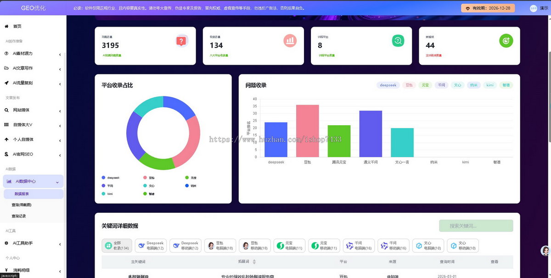Expand the 自媒体大V submenu arrow
This screenshot has height=278, width=551.
tap(60, 126)
